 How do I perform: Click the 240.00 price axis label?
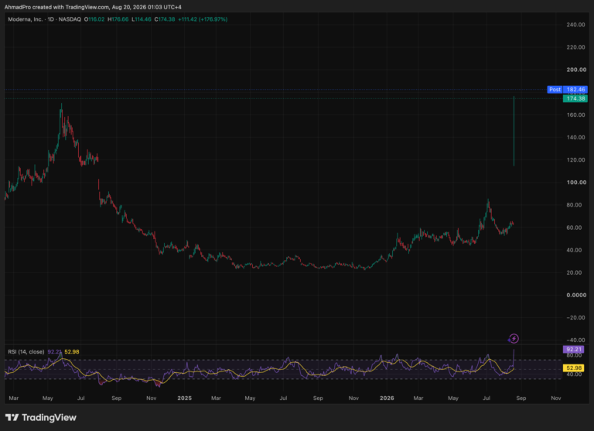pyautogui.click(x=575, y=25)
